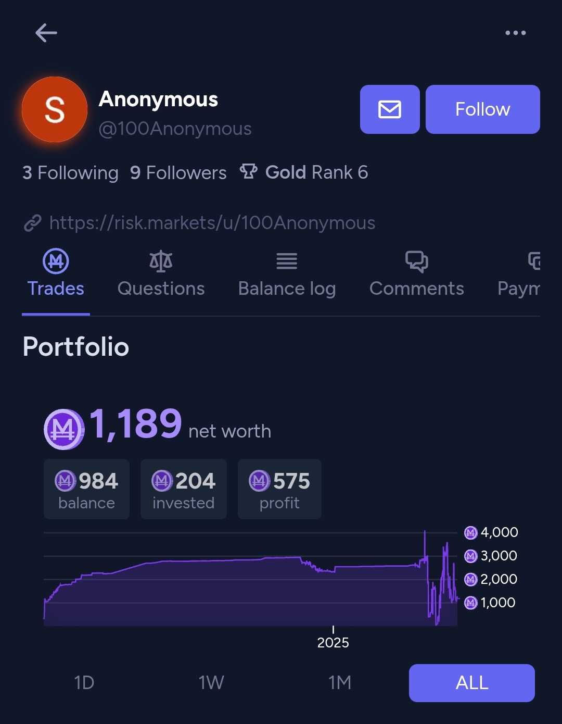
Task: Open the risk.markets profile link
Action: (212, 223)
